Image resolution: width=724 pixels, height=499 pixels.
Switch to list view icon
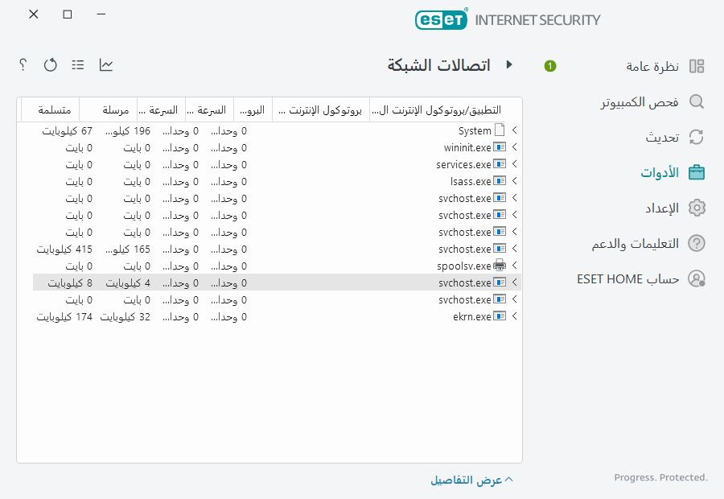click(77, 65)
